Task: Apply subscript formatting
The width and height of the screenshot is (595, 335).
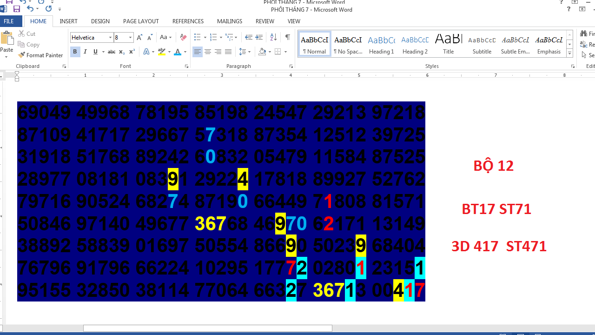Action: pos(122,52)
